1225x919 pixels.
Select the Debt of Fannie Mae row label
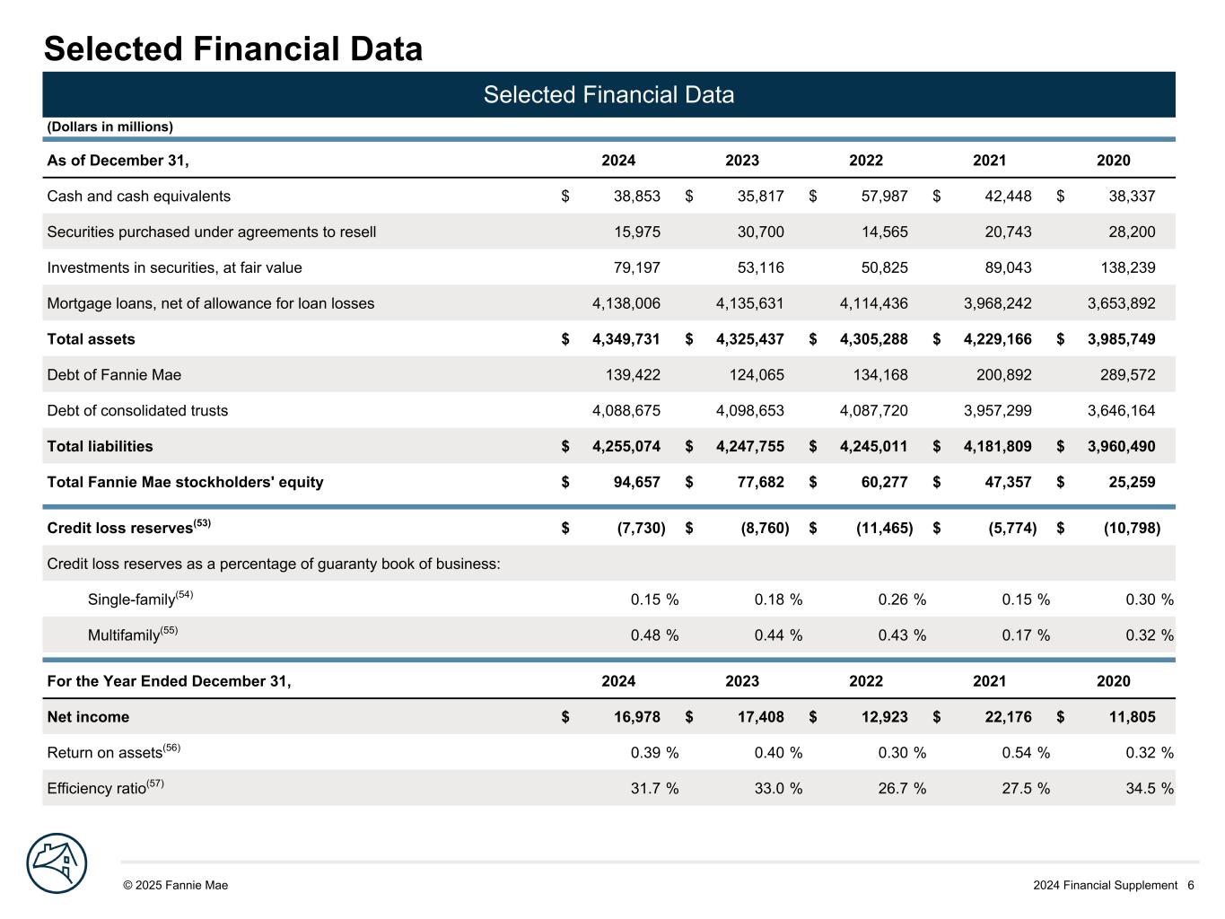(114, 375)
